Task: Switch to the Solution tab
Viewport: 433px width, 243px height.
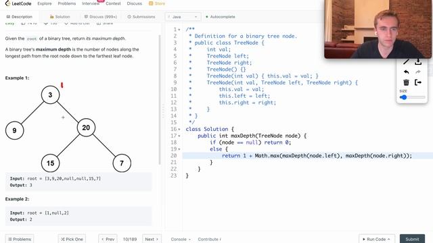Action: [60, 17]
